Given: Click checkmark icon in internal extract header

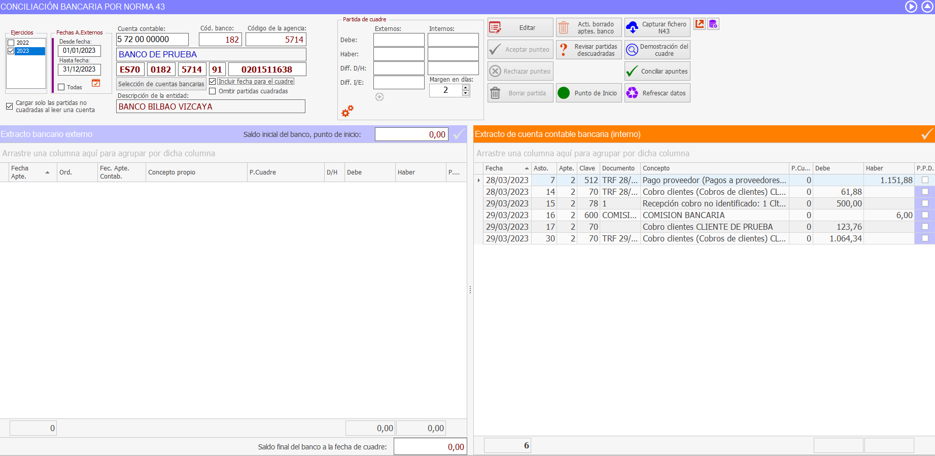Looking at the screenshot, I should [926, 134].
